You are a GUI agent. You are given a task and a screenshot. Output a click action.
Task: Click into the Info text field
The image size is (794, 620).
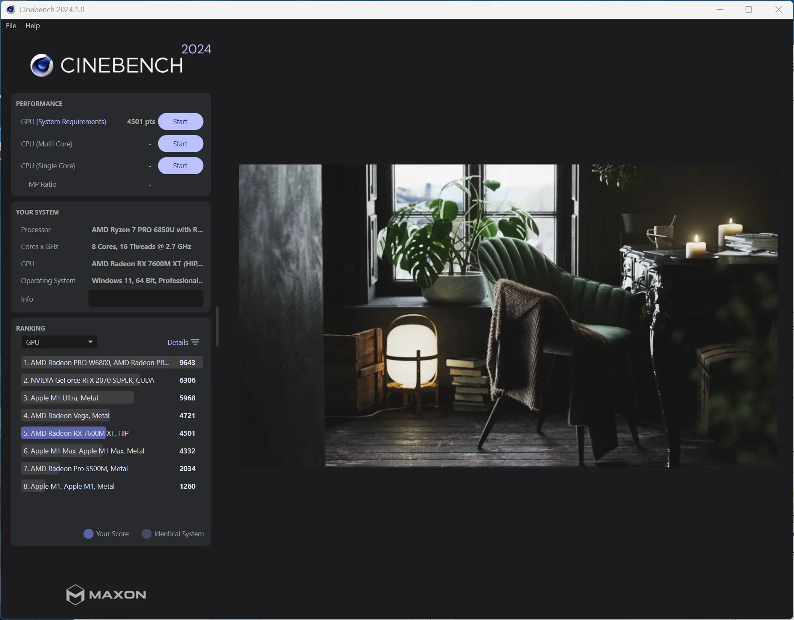click(x=146, y=299)
